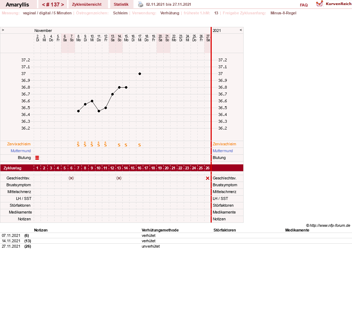Open the Zyklenübersicht tab

(86, 4)
